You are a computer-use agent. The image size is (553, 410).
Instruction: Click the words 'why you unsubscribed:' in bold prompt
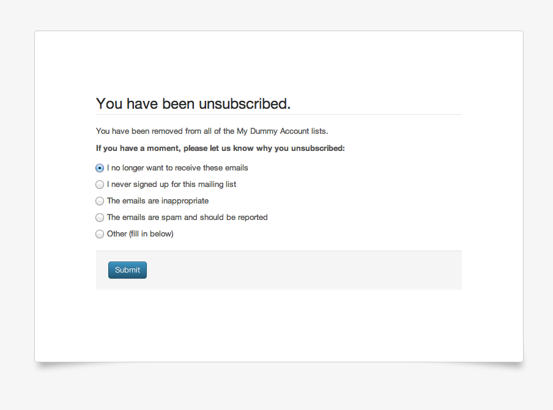300,148
